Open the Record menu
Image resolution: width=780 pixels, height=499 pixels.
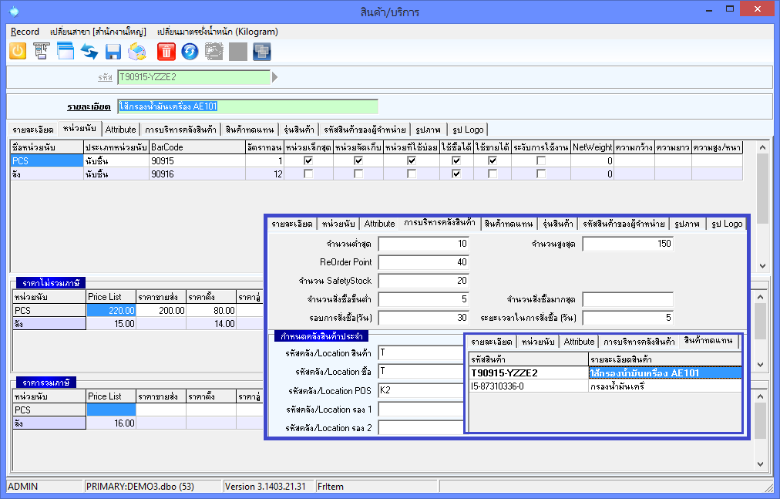pyautogui.click(x=25, y=32)
